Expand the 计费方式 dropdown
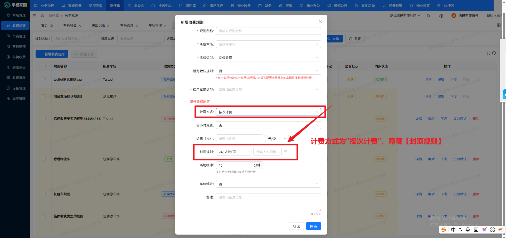The image size is (506, 238). pos(268,112)
